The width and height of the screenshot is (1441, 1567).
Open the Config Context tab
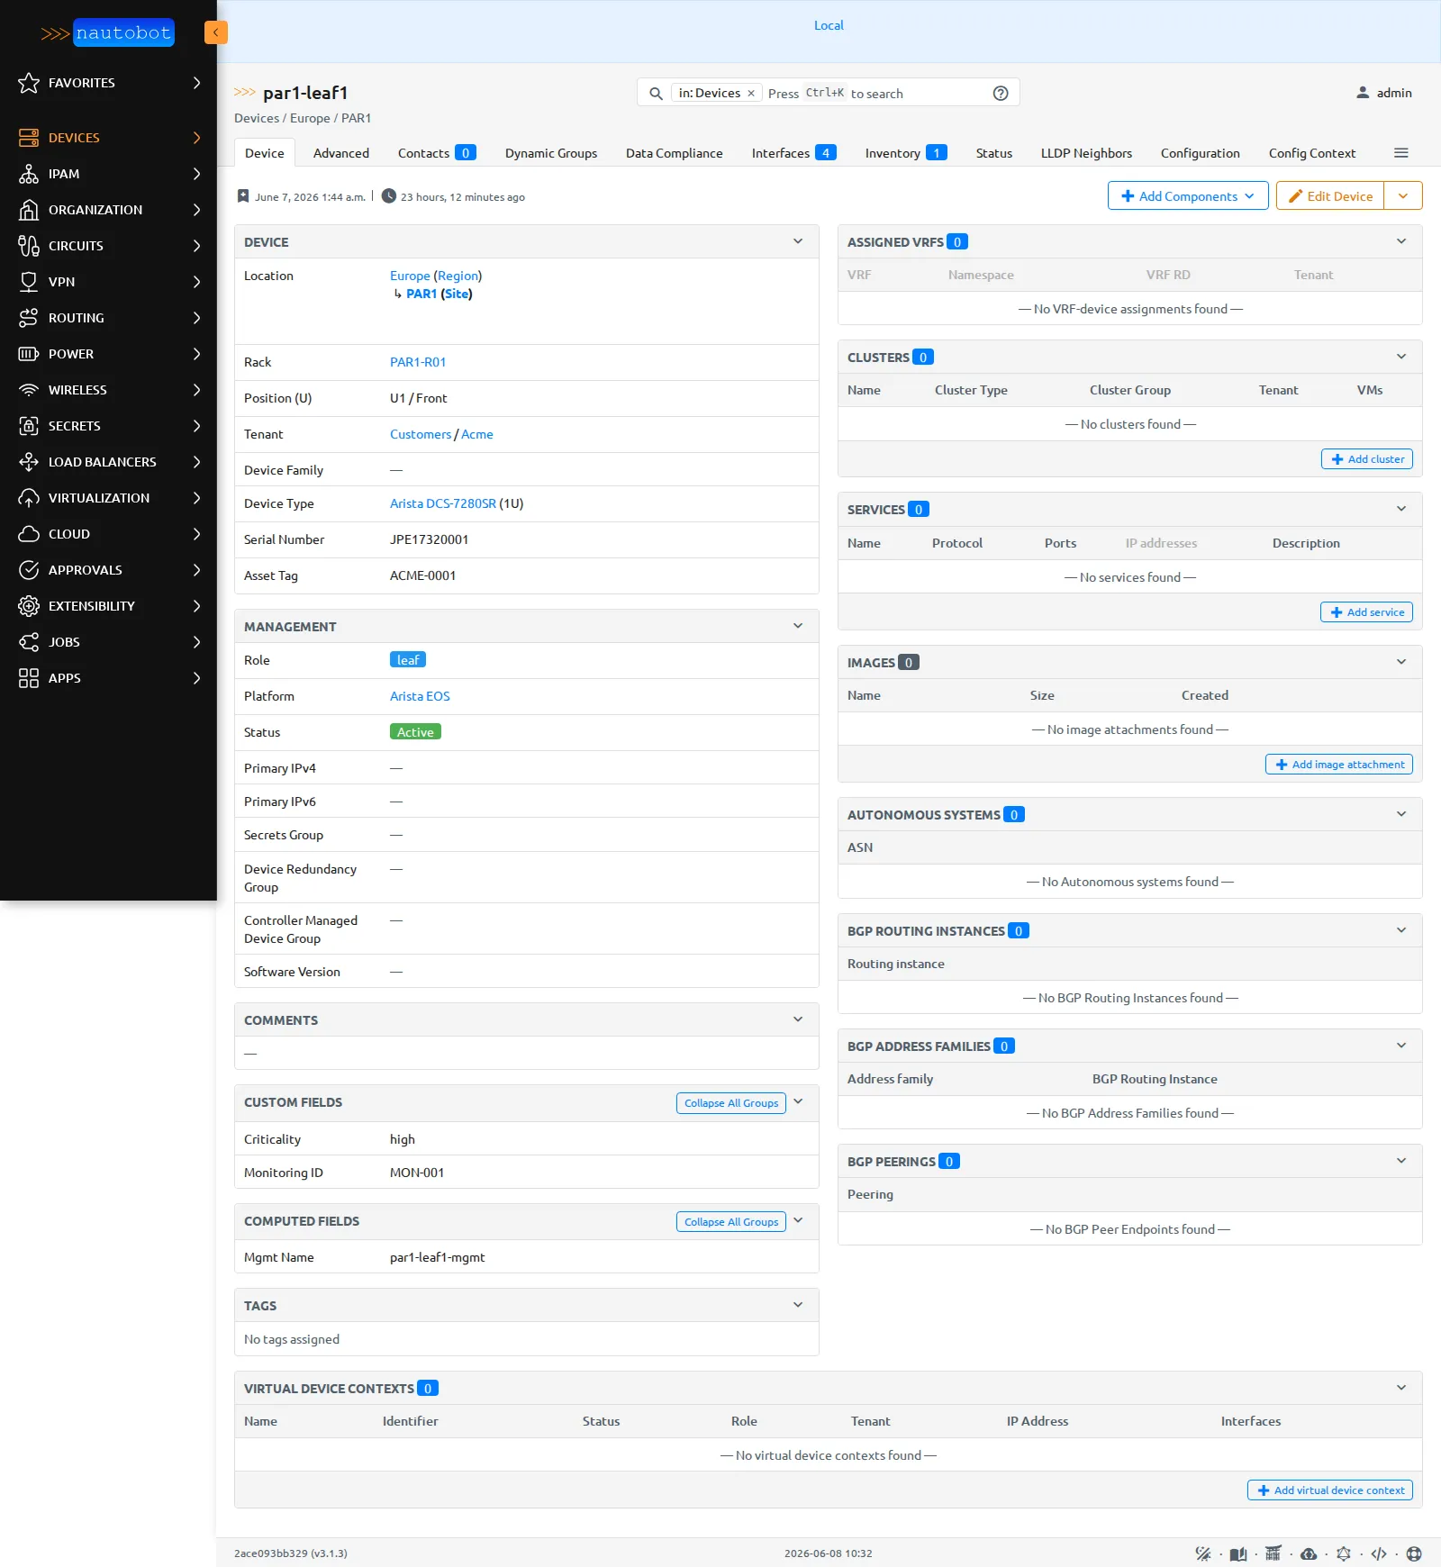(1312, 153)
